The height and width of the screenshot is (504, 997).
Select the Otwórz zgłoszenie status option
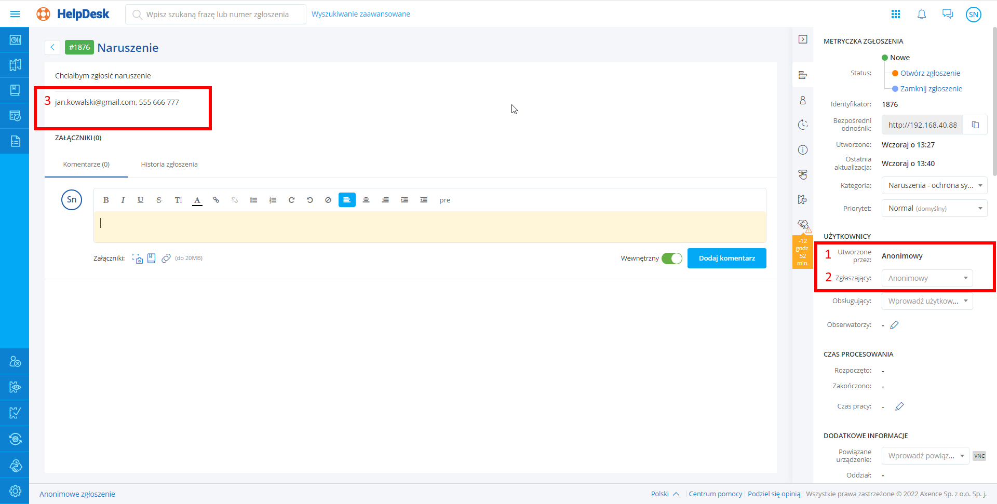[929, 73]
